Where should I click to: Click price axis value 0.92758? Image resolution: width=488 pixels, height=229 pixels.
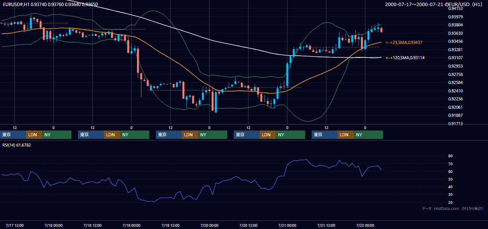tap(456, 74)
